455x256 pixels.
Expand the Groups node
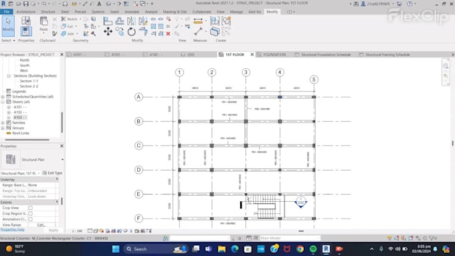3,128
